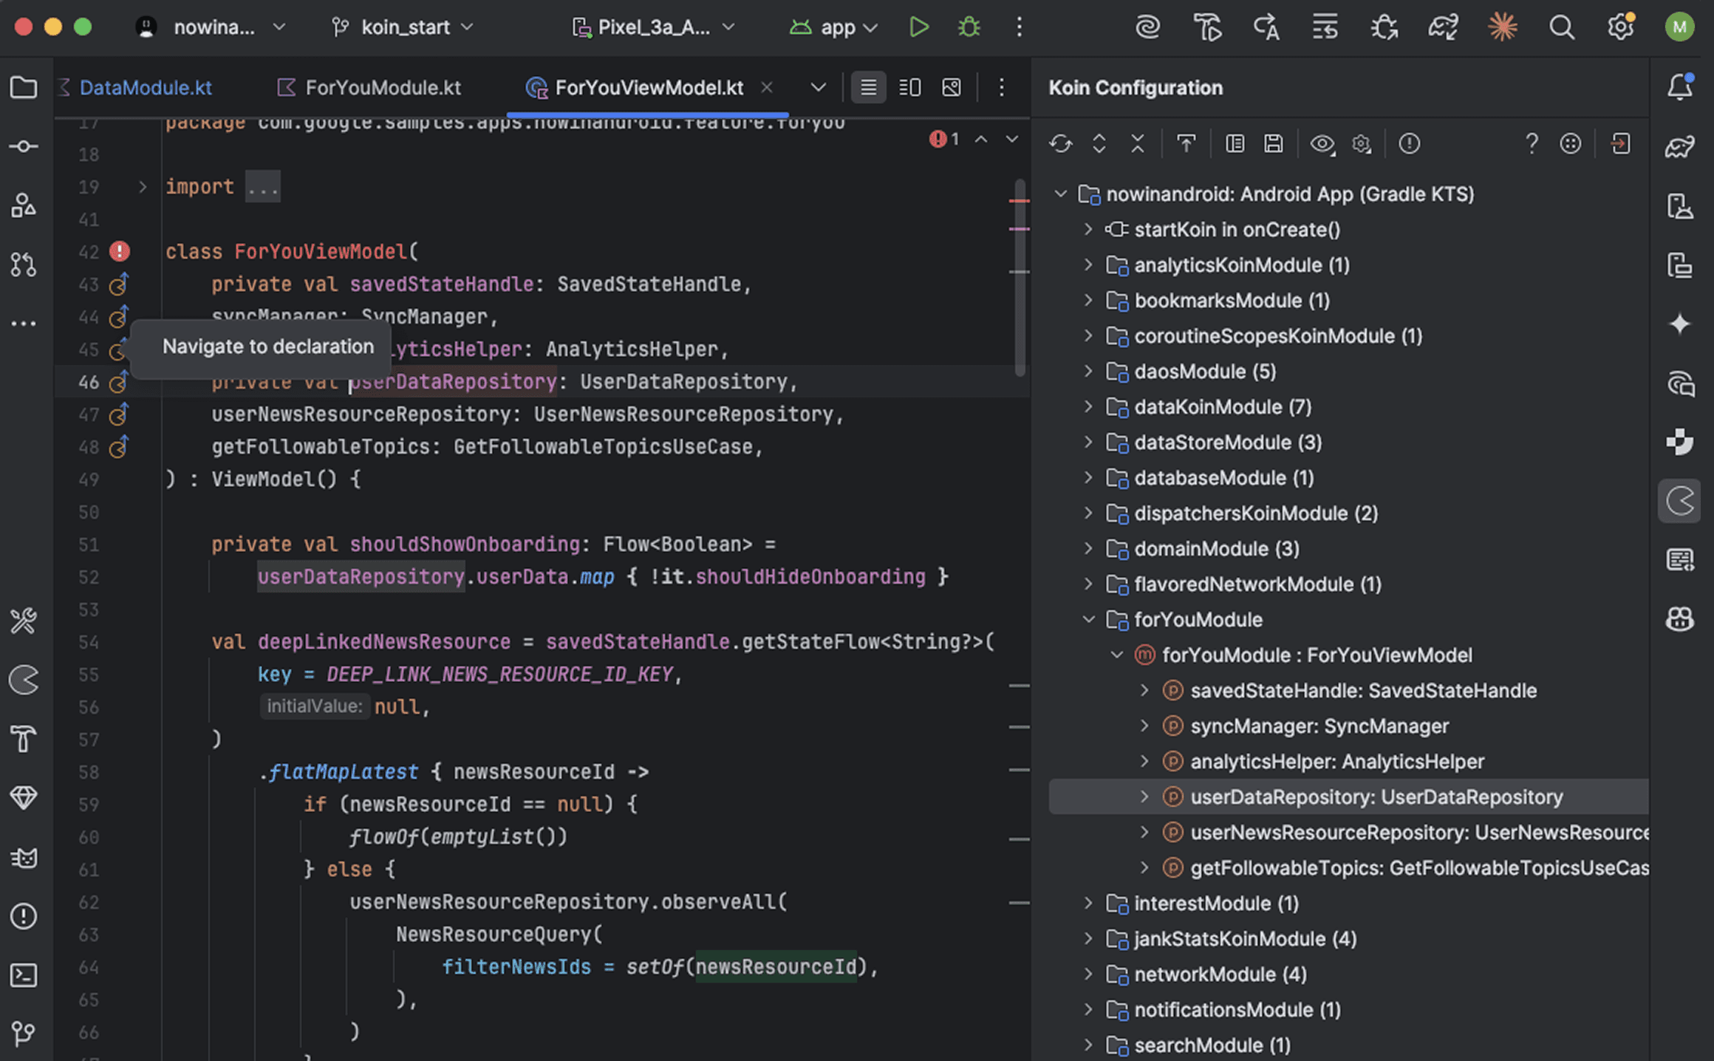
Task: Switch to editor-only view mode
Action: (x=868, y=88)
